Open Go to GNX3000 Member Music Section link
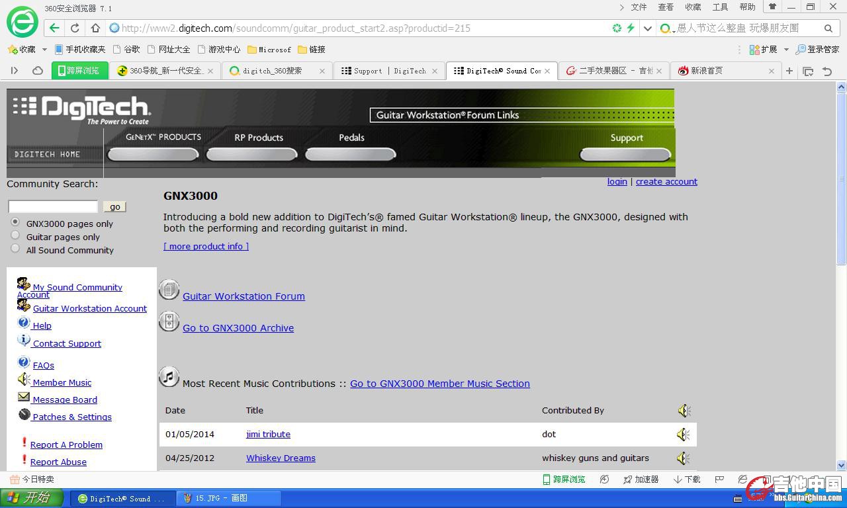The image size is (847, 508). [x=440, y=384]
